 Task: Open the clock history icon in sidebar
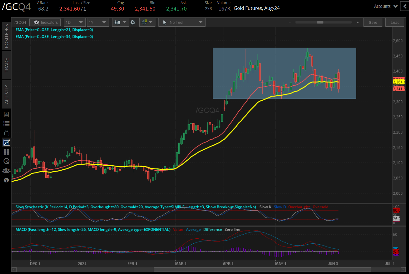tap(7, 161)
